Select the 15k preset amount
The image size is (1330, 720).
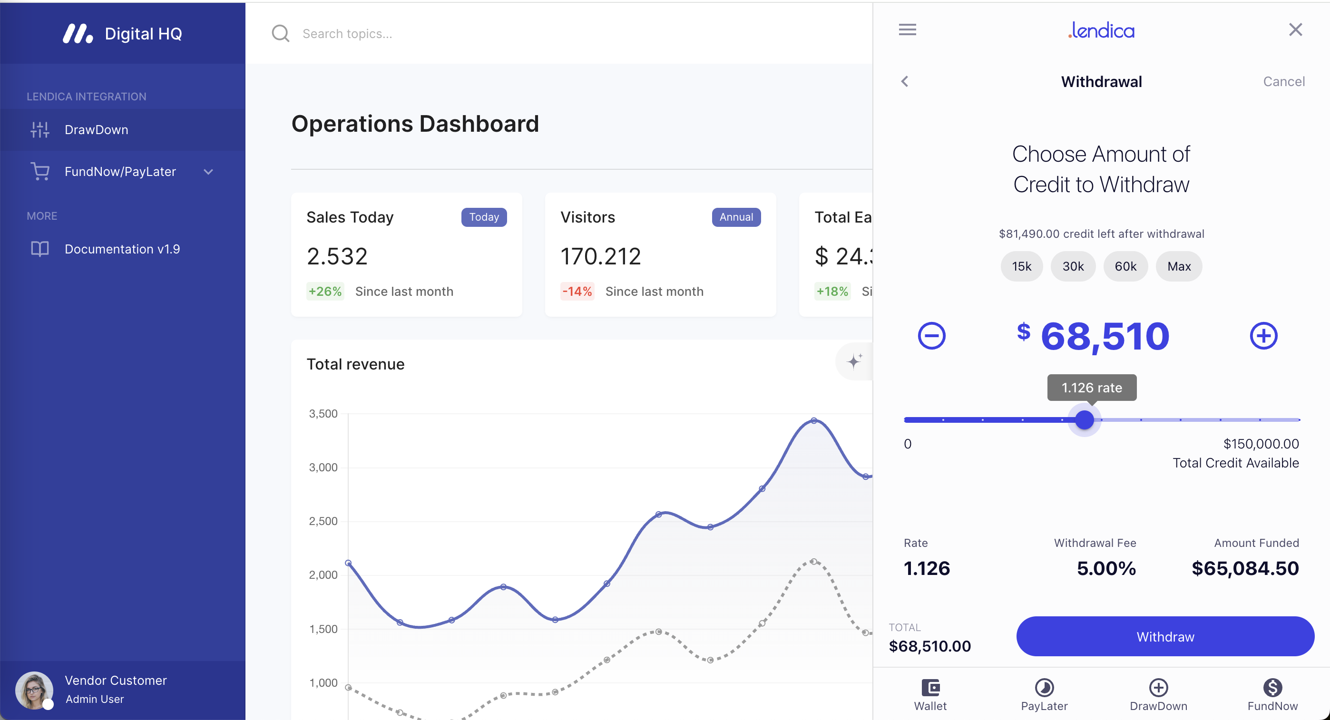point(1021,266)
